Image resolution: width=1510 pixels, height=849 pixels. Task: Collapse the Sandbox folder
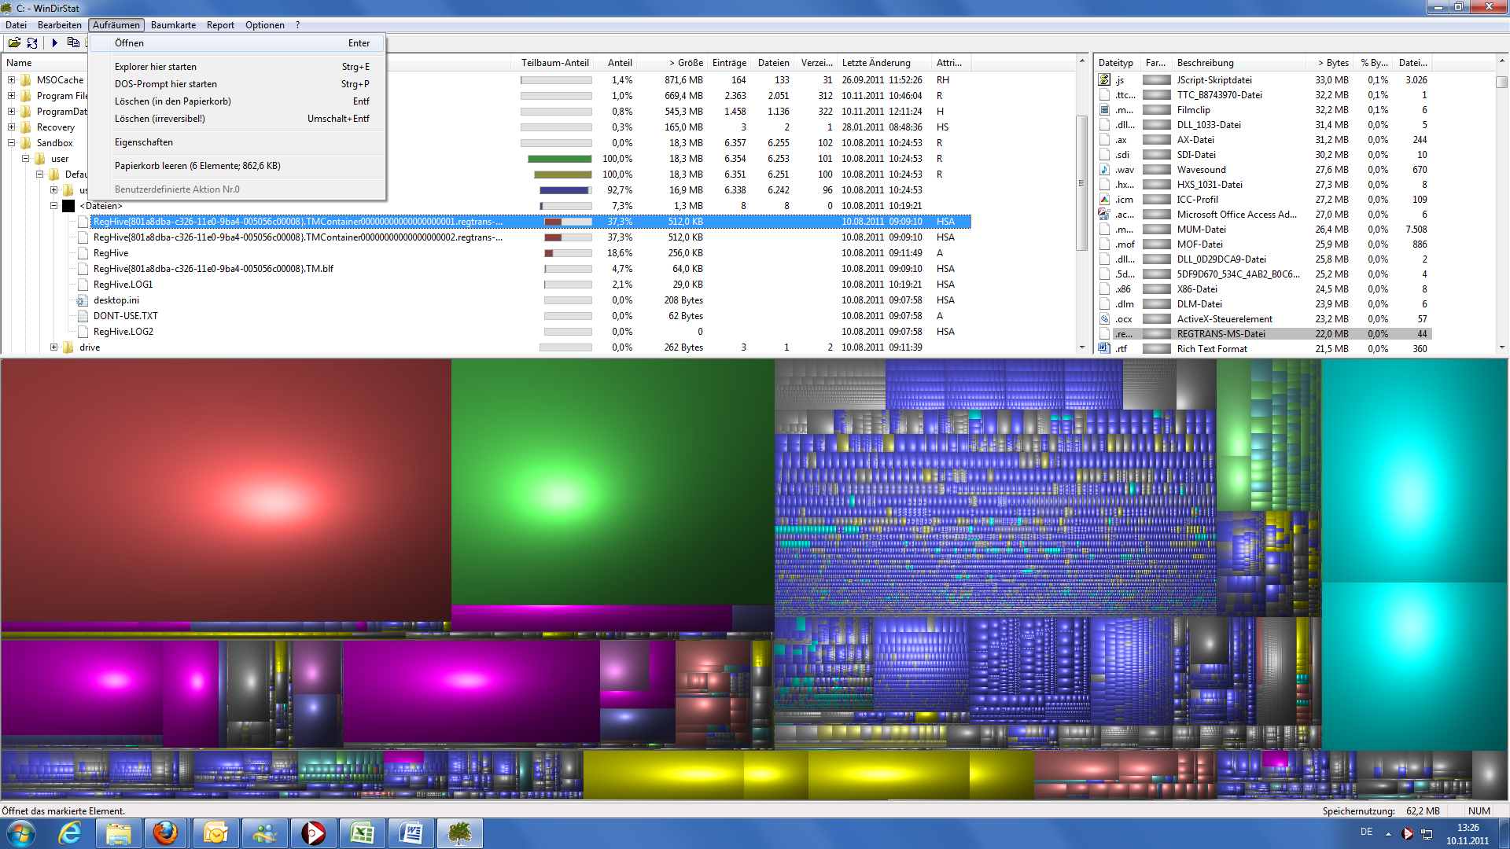click(11, 143)
